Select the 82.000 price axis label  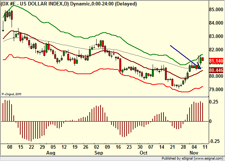tap(216, 50)
